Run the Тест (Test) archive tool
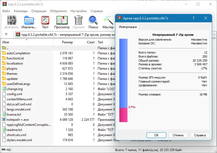 click(45, 20)
